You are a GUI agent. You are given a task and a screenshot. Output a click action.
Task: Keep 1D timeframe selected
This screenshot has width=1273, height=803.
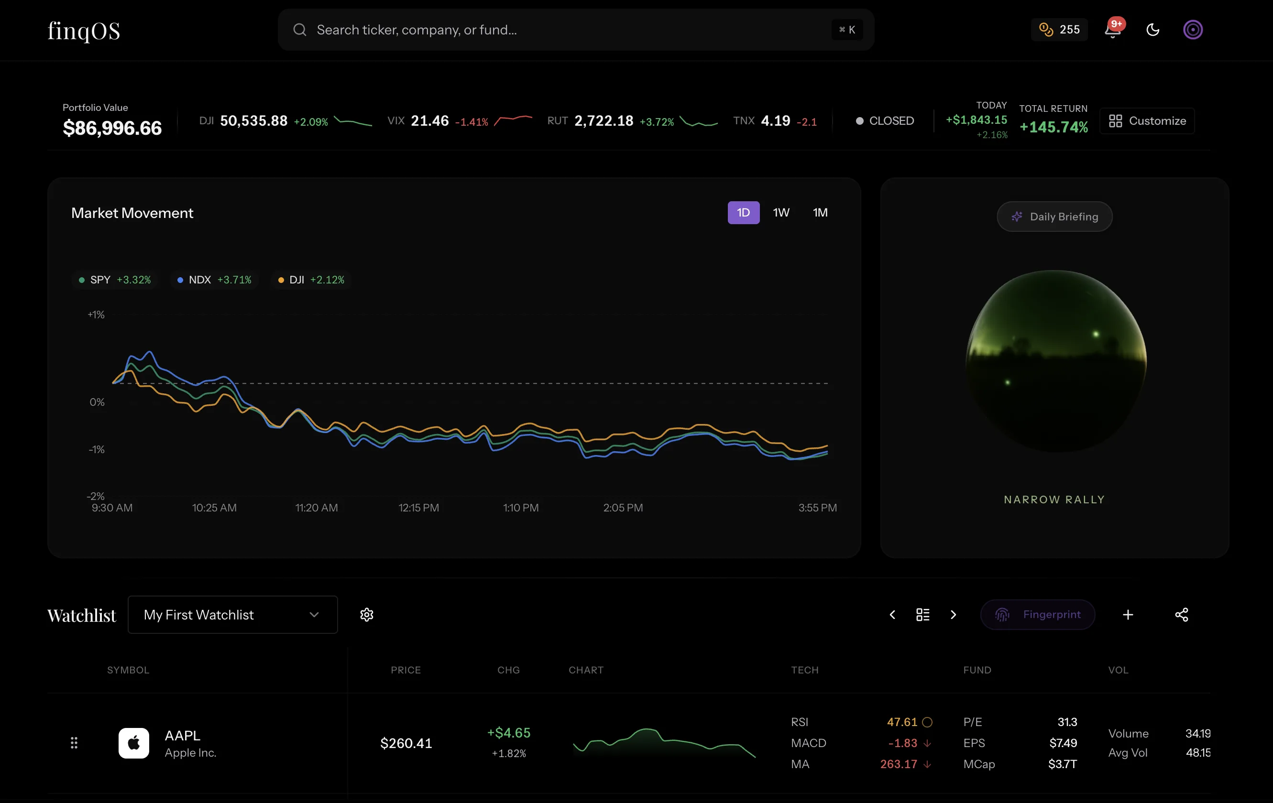point(743,212)
